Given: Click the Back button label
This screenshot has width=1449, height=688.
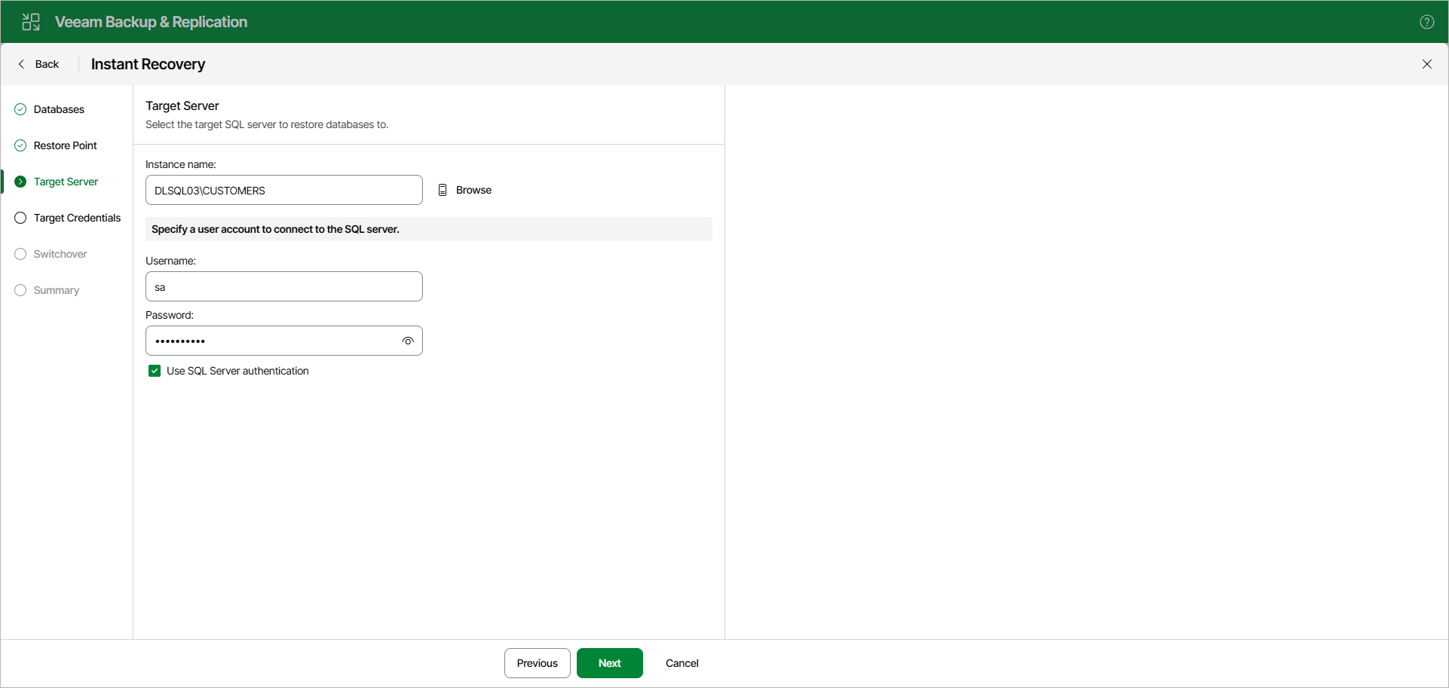Looking at the screenshot, I should 47,64.
